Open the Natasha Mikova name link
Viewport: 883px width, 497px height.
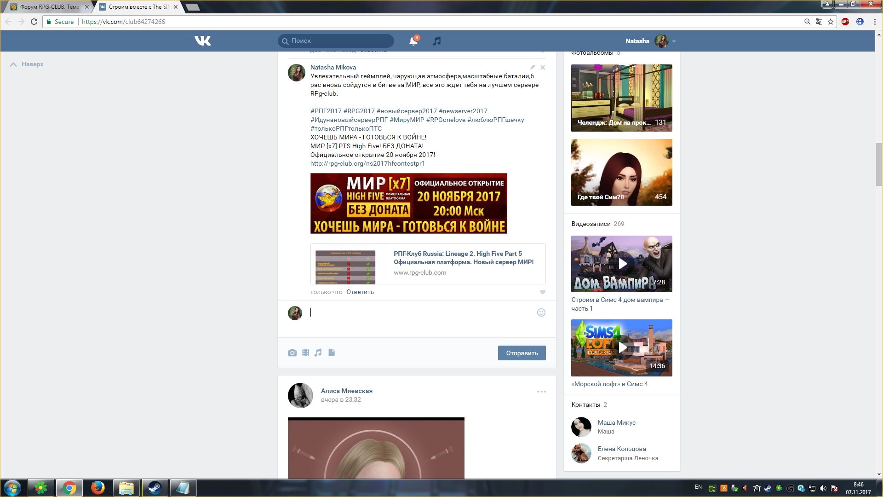(333, 67)
